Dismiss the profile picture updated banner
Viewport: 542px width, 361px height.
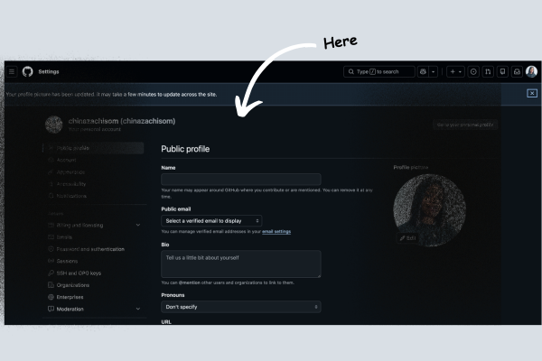tap(532, 93)
